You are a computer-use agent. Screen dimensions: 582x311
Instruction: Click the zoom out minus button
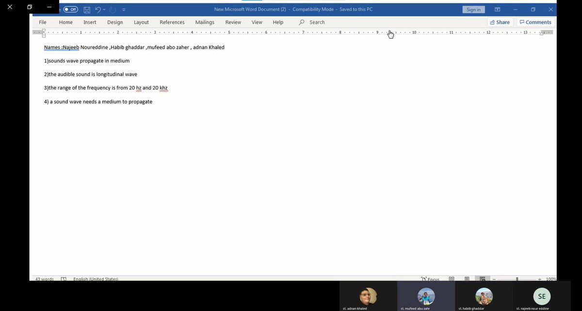click(x=494, y=280)
